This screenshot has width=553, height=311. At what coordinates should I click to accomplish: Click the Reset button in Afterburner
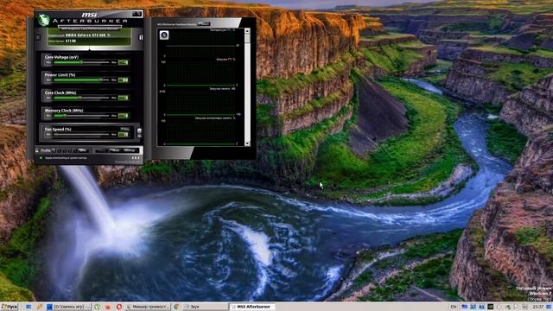tap(115, 150)
